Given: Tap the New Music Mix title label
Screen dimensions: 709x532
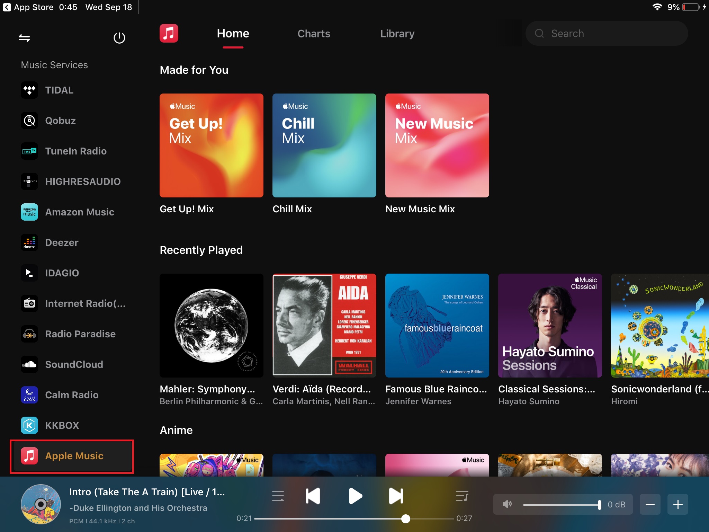Looking at the screenshot, I should pyautogui.click(x=420, y=209).
